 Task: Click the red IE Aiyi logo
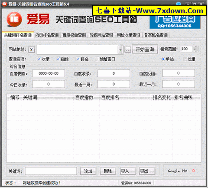(14, 20)
